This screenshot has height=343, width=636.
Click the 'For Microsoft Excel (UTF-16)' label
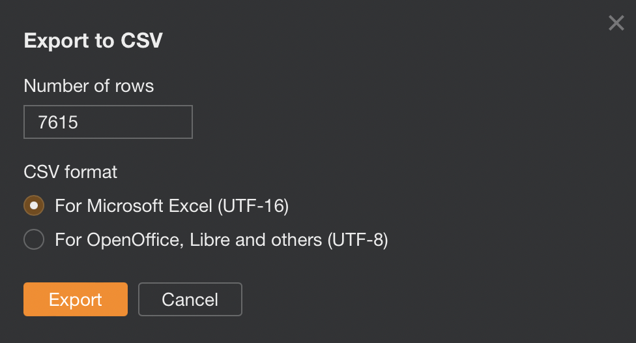[171, 206]
